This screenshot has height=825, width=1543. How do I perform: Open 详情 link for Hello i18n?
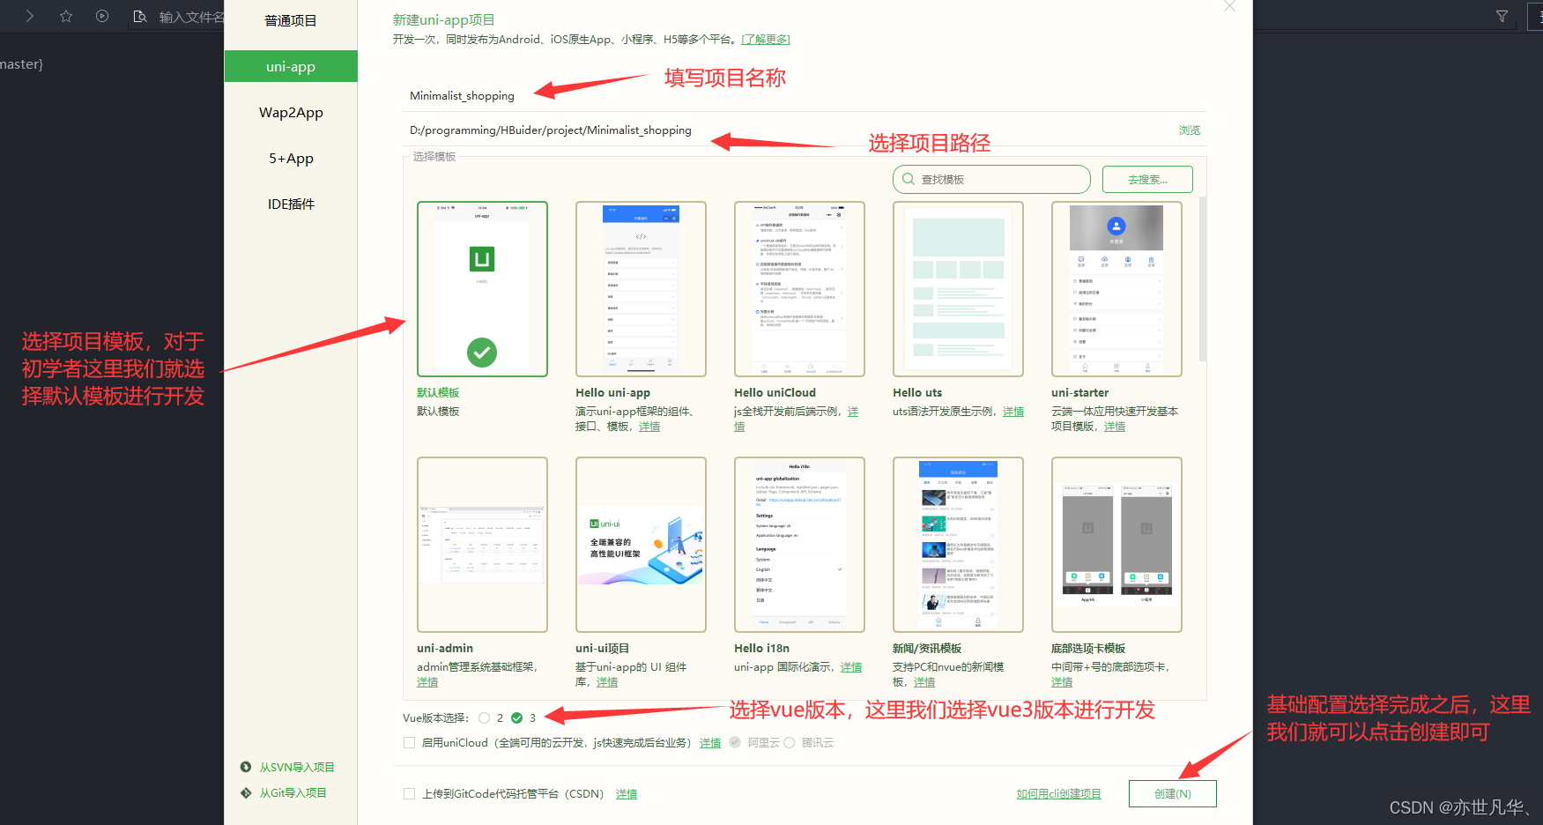coord(851,667)
